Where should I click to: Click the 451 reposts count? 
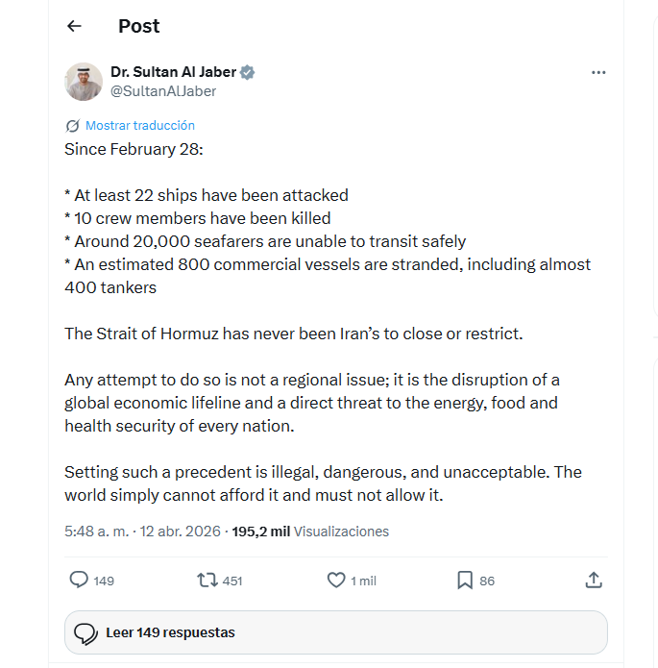tap(232, 581)
